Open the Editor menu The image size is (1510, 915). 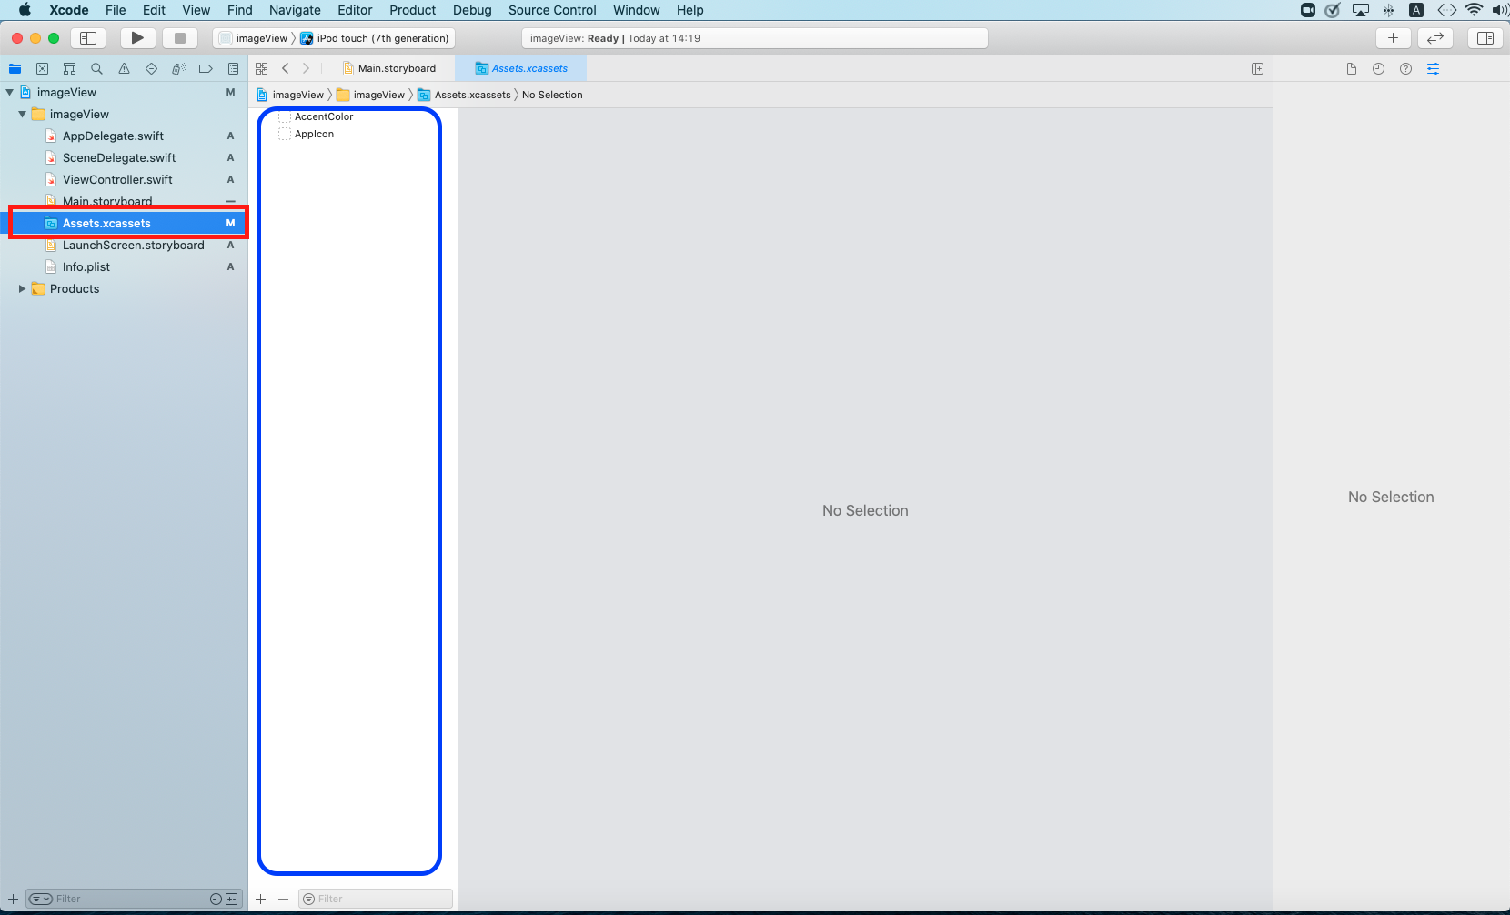pyautogui.click(x=355, y=10)
